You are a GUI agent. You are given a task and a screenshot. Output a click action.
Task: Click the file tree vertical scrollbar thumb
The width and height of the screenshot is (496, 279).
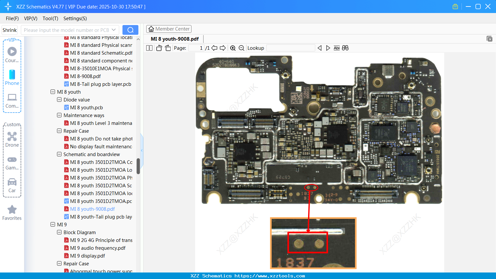[x=138, y=166]
